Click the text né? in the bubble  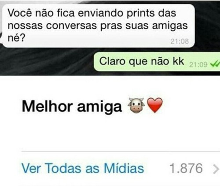point(16,38)
